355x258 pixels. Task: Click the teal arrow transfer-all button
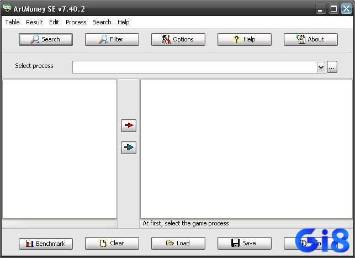click(129, 148)
